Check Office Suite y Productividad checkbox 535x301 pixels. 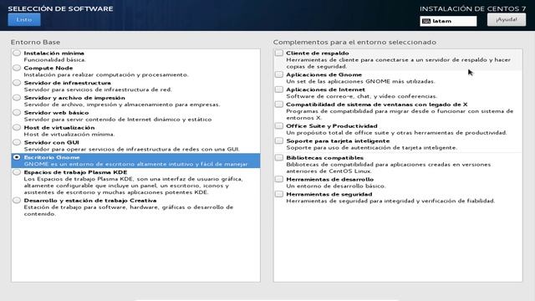click(x=279, y=126)
